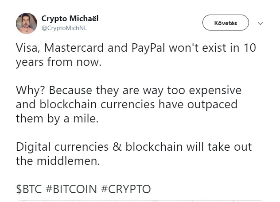This screenshot has width=280, height=202.
Task: Click the sentence starting with "Visa, Mastercard"
Action: point(136,55)
